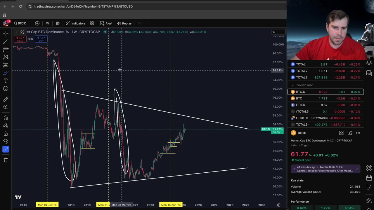Screen dimensions: 374x210
Task: Open the alerts target icon in sidebar
Action: coord(369,168)
